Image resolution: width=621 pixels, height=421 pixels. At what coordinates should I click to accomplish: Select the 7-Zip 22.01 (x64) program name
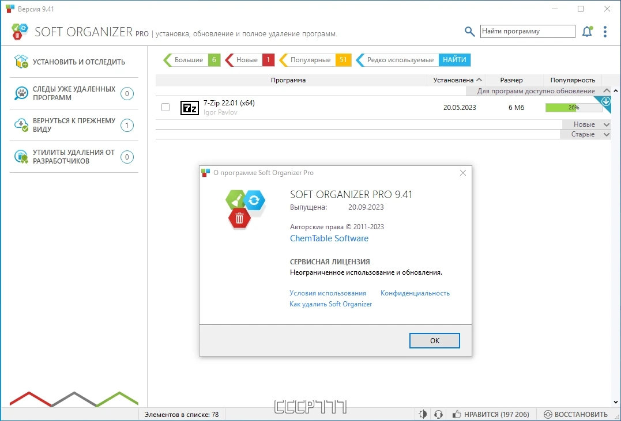[x=229, y=103]
